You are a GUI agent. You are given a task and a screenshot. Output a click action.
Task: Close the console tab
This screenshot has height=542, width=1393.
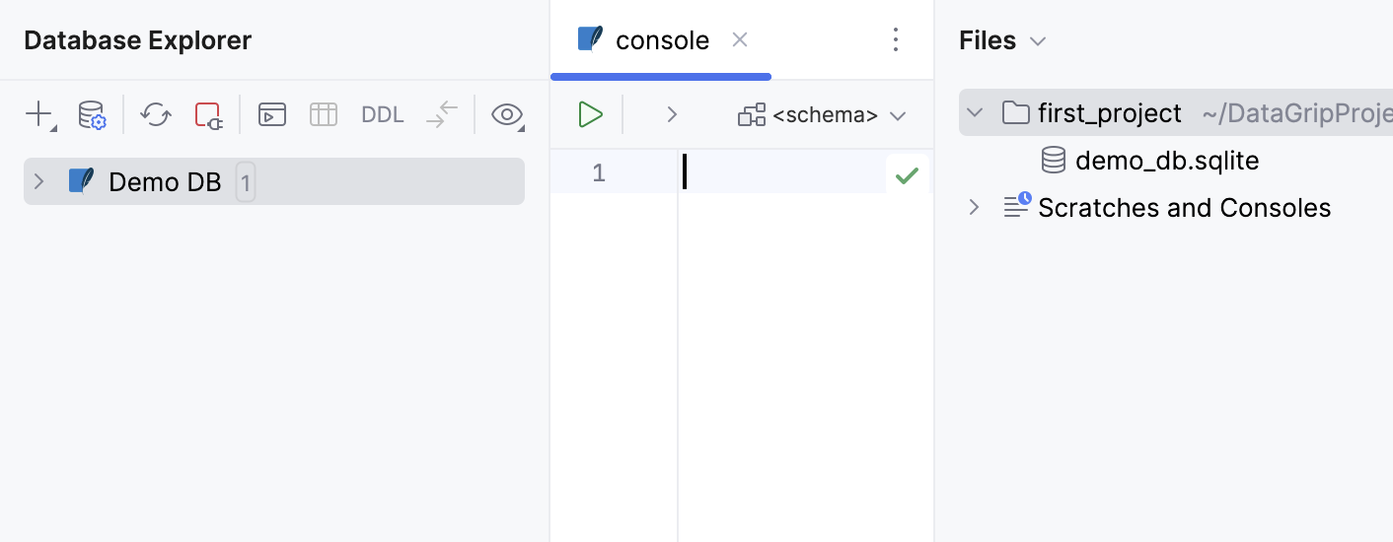pyautogui.click(x=740, y=39)
